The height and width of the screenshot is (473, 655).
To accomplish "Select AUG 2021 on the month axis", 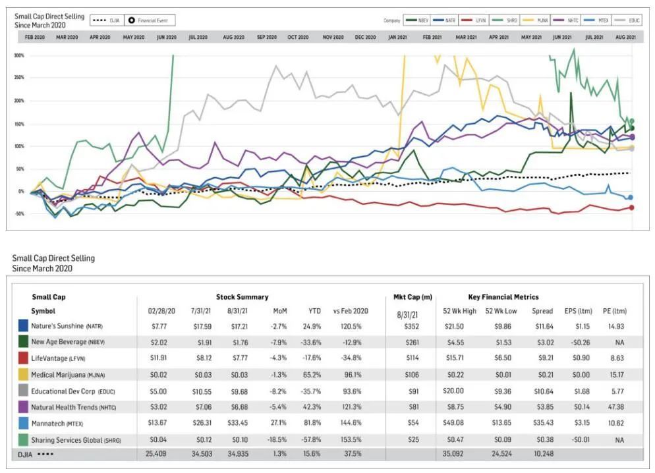I will [626, 37].
